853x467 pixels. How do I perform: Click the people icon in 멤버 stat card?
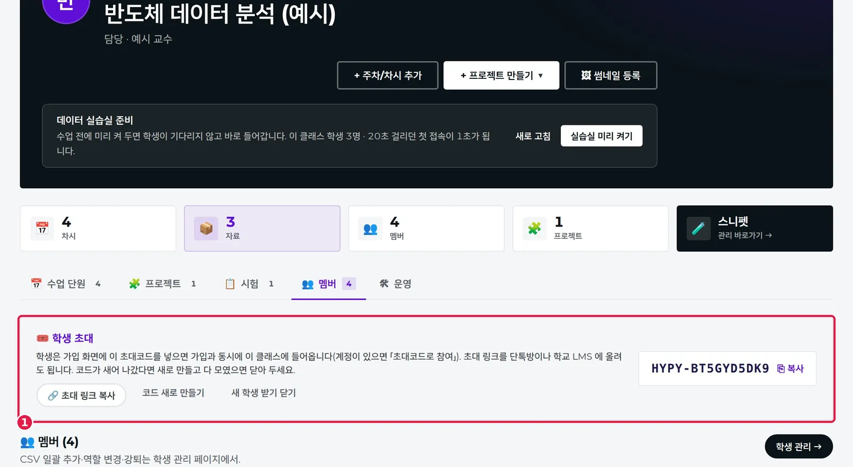pyautogui.click(x=371, y=228)
